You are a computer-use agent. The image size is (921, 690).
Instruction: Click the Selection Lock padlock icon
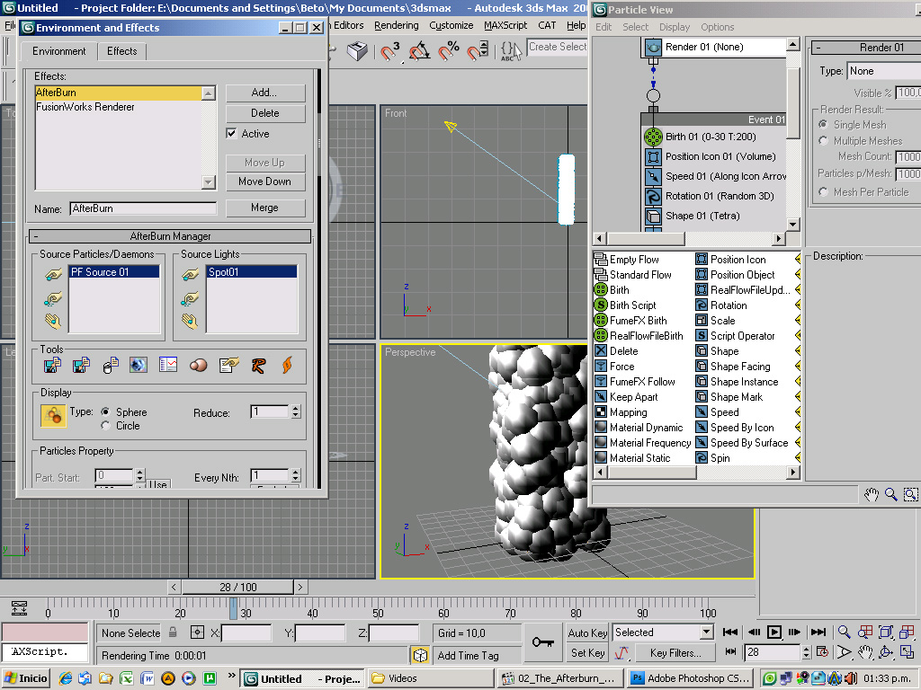(x=173, y=632)
